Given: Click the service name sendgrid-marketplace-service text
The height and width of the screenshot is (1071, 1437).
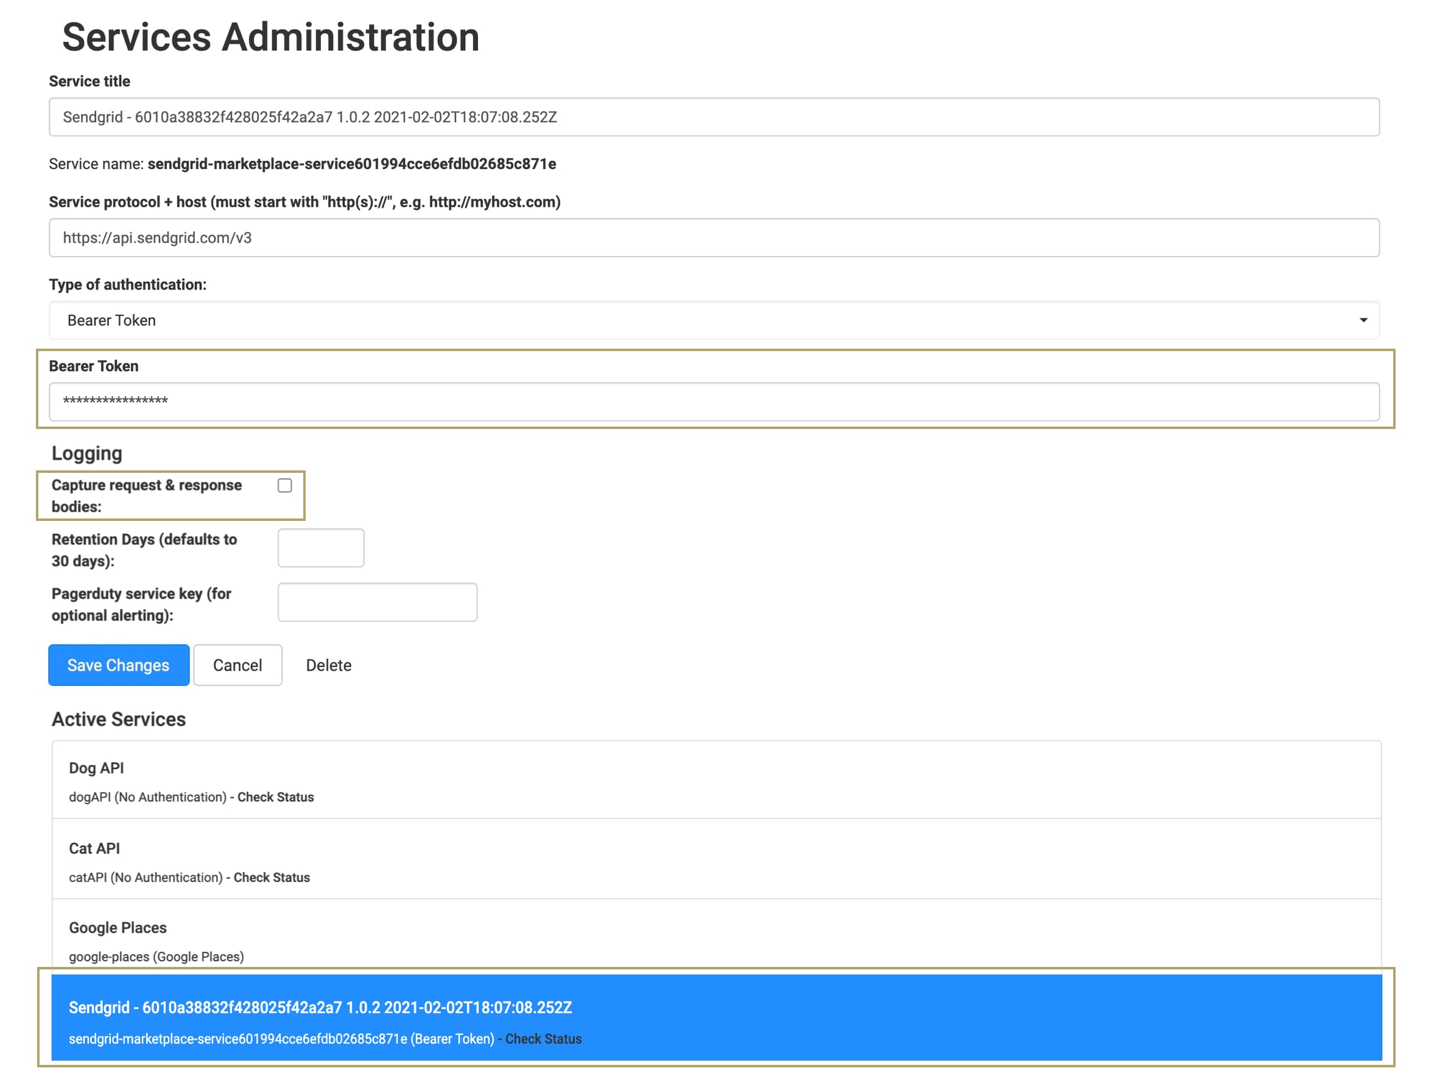Looking at the screenshot, I should tap(351, 164).
